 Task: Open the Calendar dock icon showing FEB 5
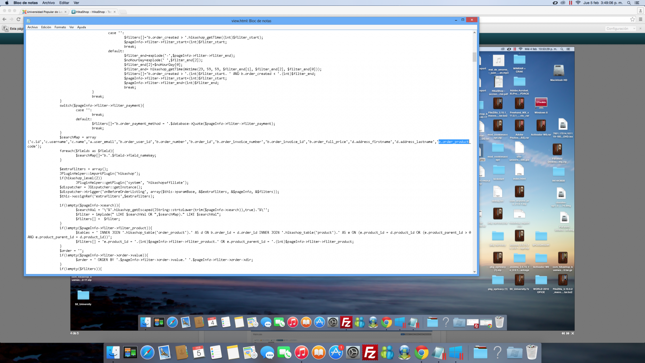(198, 353)
